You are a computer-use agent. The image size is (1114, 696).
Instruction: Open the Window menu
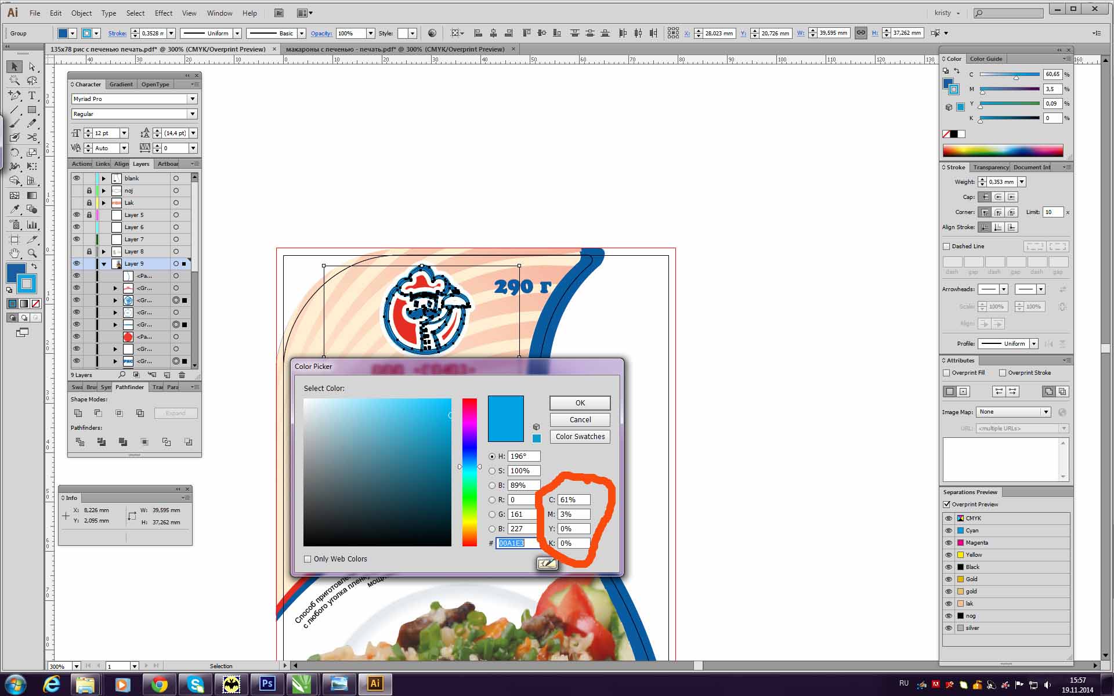[x=219, y=13]
